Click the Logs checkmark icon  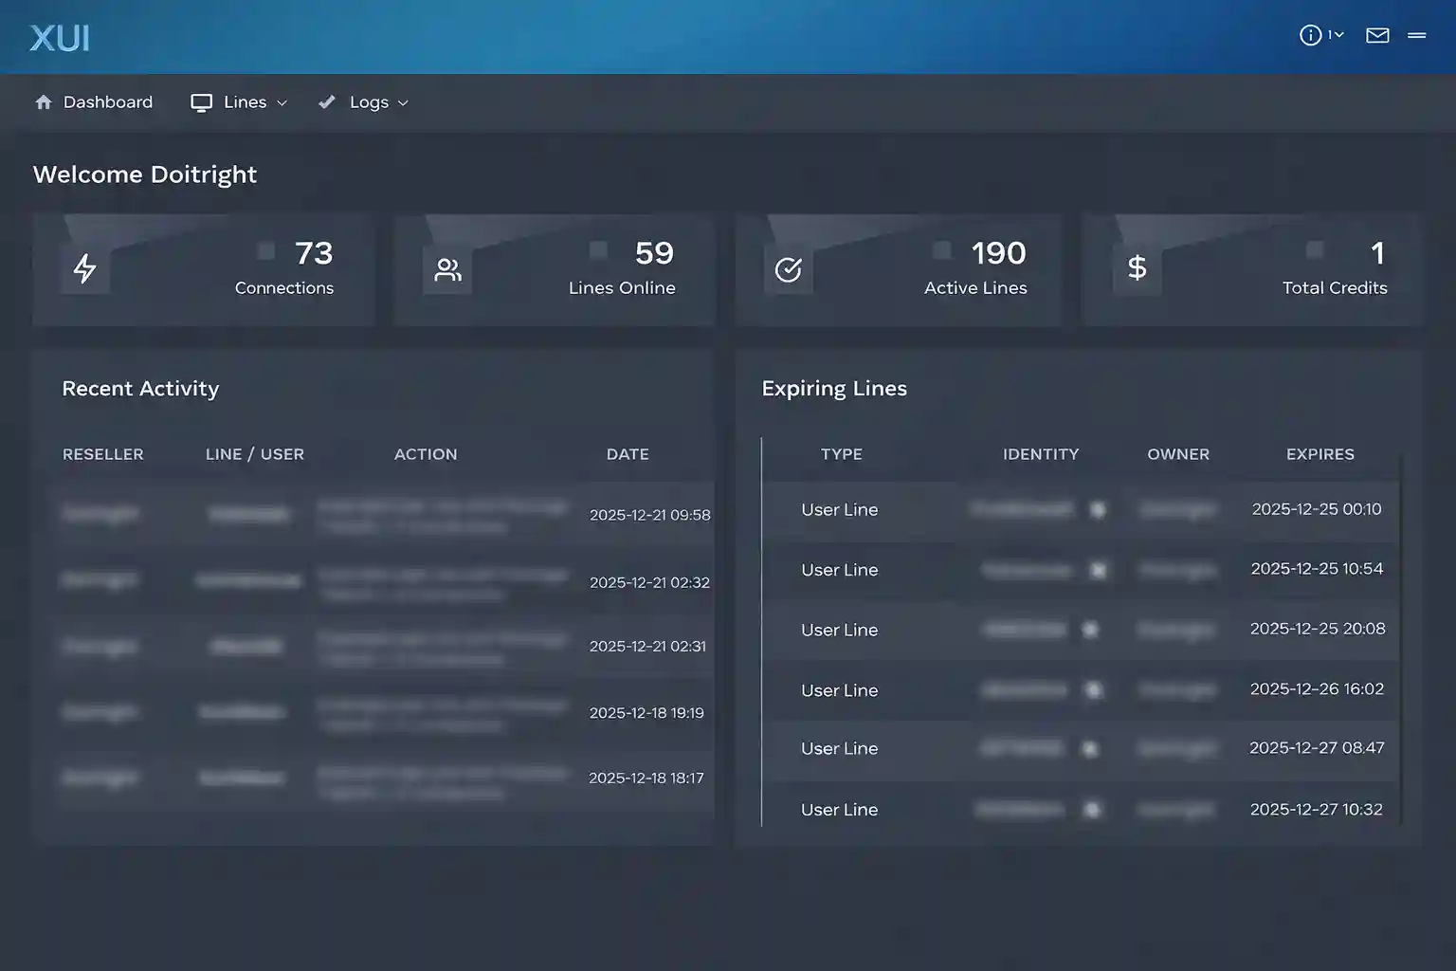click(x=327, y=101)
